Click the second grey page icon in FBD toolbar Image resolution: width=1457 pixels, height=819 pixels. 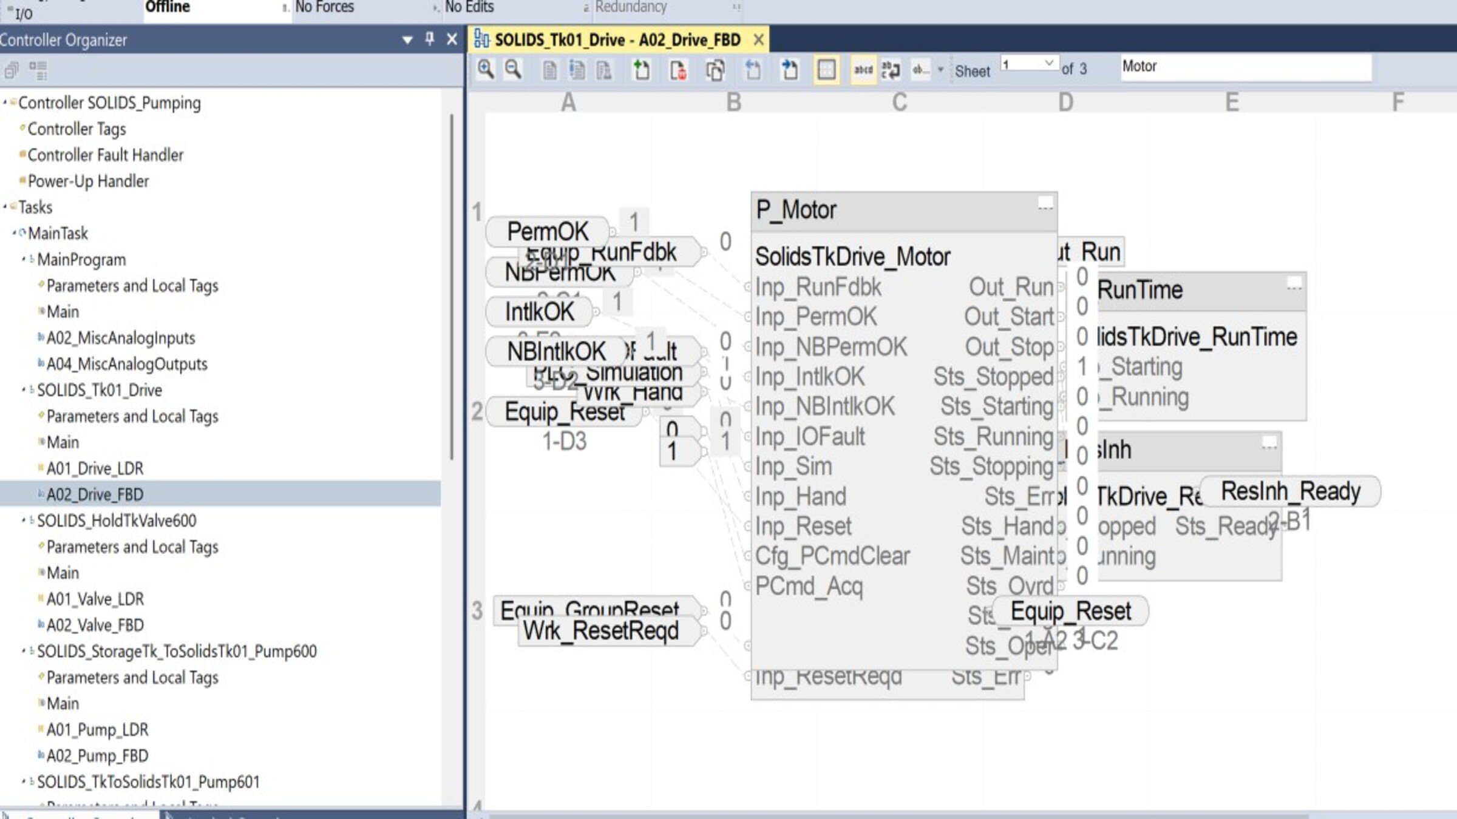tap(577, 71)
